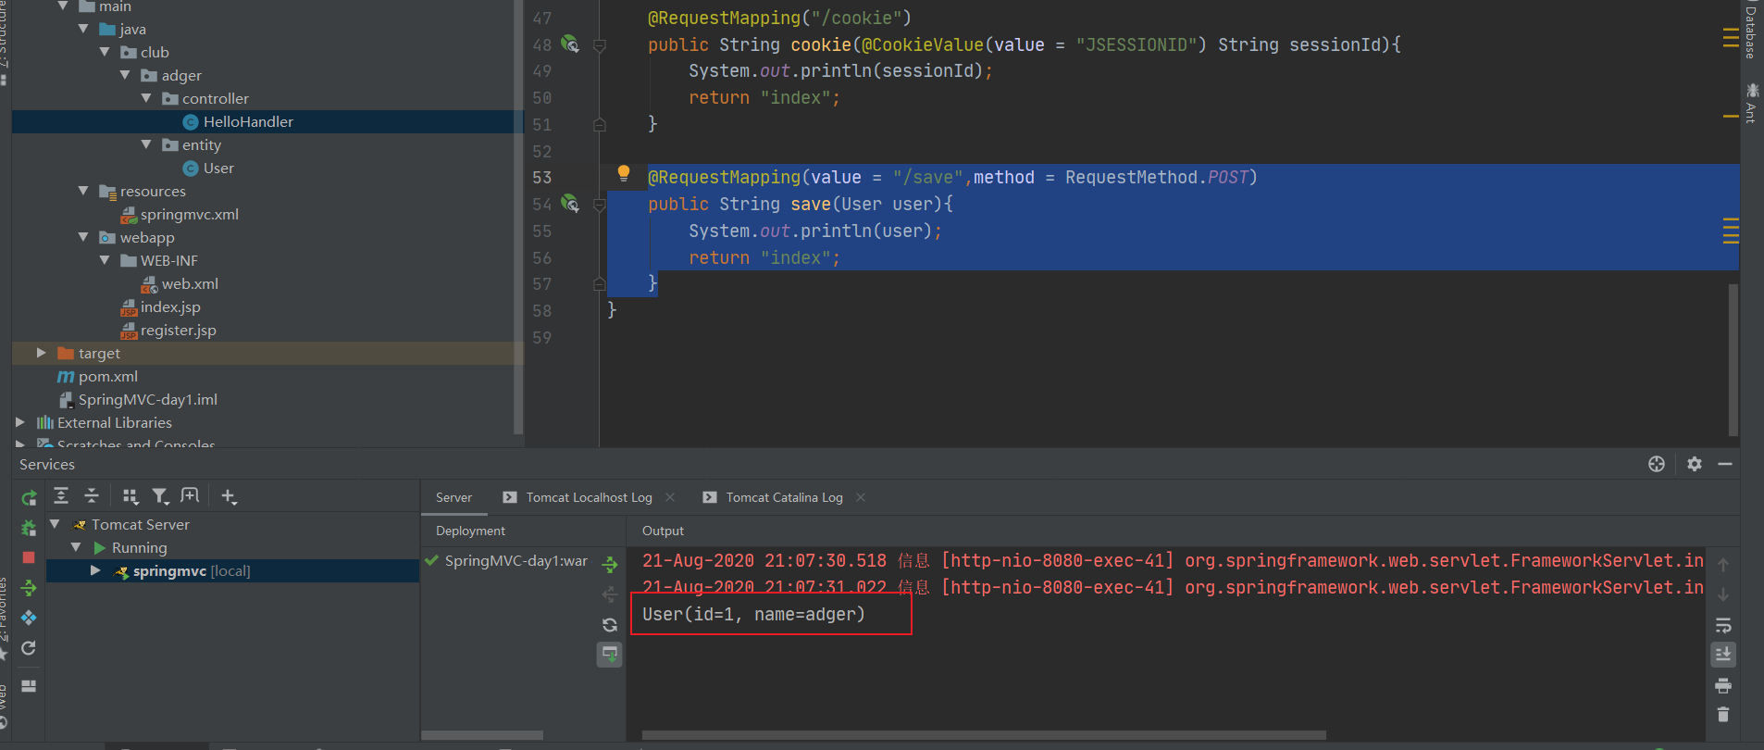1764x750 pixels.
Task: Stop the Tomcat server with red square
Action: (29, 557)
